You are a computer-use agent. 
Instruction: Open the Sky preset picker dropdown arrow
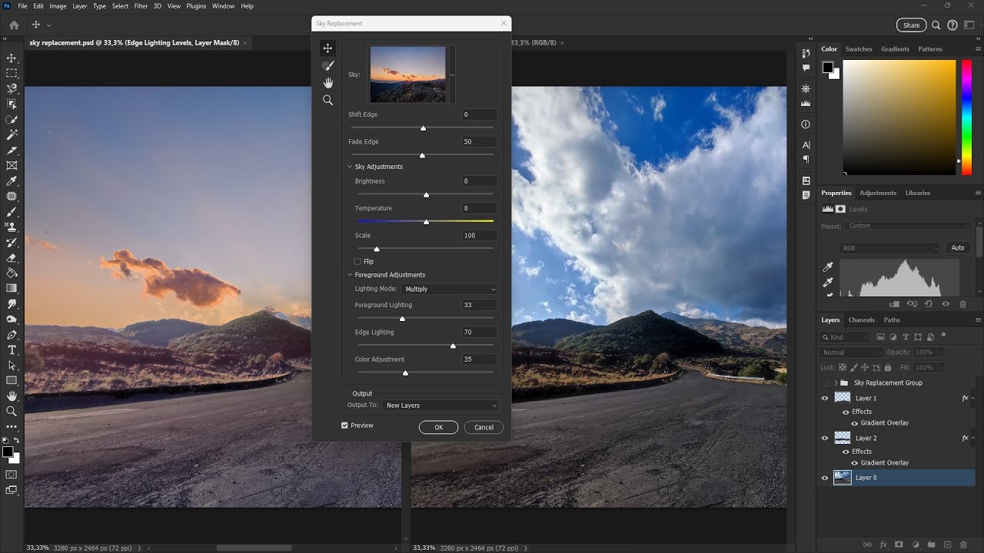[x=452, y=75]
